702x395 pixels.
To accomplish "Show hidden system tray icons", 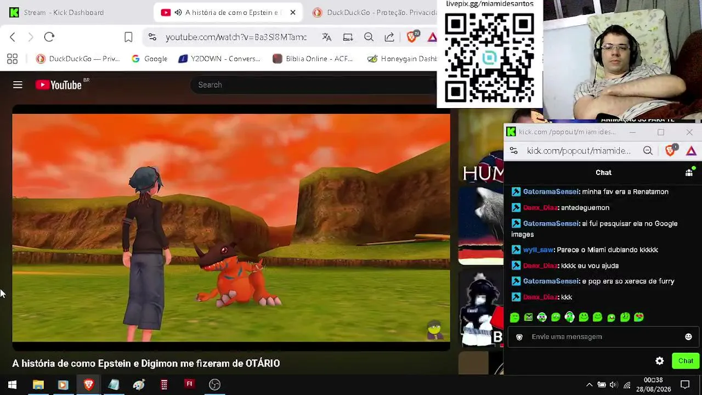I will 589,385.
